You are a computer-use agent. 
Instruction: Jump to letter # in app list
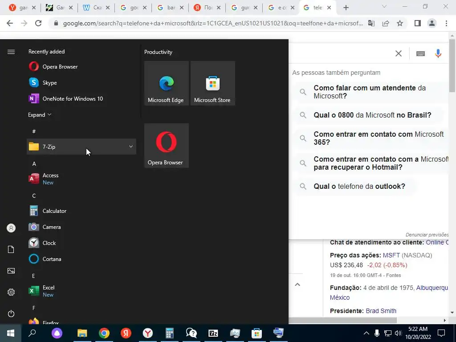34,131
